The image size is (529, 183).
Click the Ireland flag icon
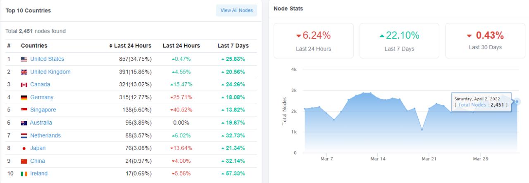point(24,174)
